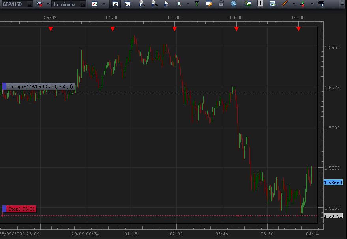Expand the chart type options arrow
Screen dimensions: 347x239
coord(103,4)
